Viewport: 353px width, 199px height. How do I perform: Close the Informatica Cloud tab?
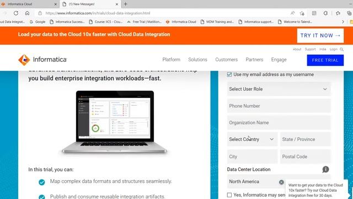pos(55,4)
